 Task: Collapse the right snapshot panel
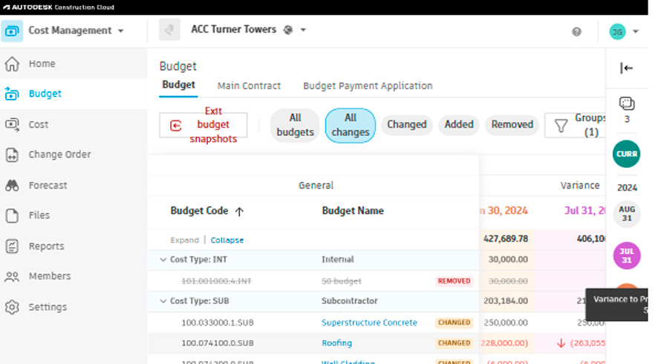[x=627, y=68]
